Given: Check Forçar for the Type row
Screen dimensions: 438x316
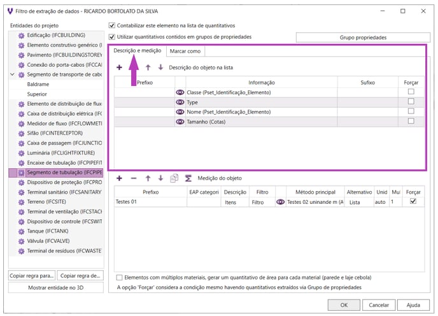Looking at the screenshot, I should (x=411, y=101).
